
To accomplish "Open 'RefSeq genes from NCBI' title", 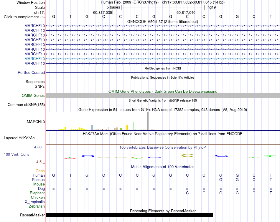I will 163,68.
